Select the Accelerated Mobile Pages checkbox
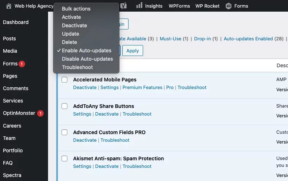Image resolution: width=288 pixels, height=181 pixels. [x=64, y=80]
